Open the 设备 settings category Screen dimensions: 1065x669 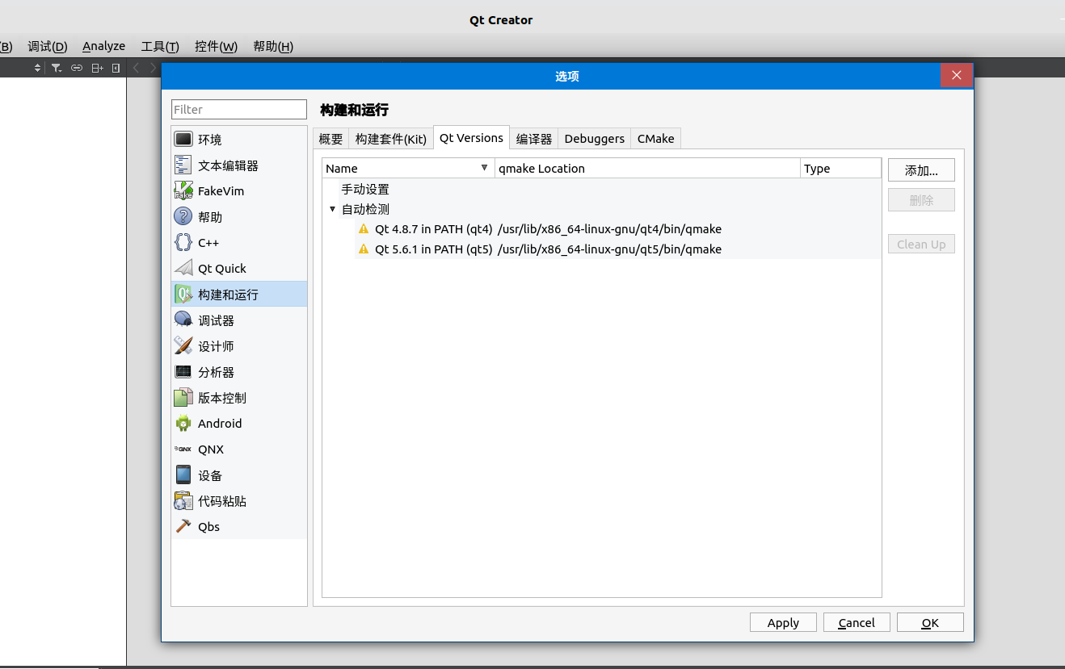pyautogui.click(x=239, y=475)
